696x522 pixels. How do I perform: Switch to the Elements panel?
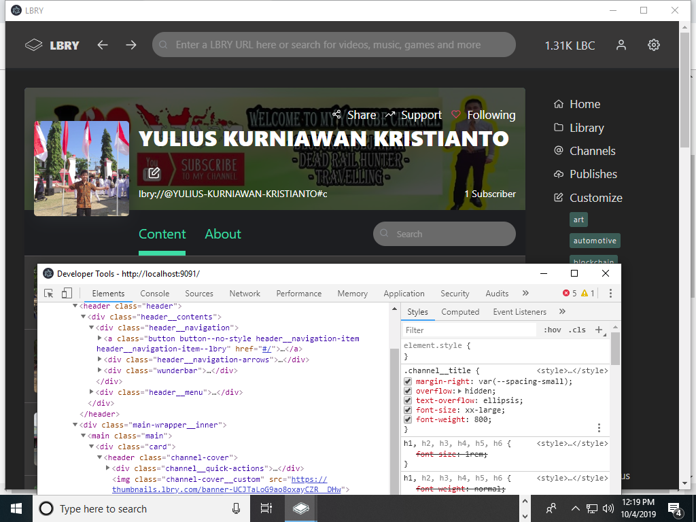tap(108, 294)
